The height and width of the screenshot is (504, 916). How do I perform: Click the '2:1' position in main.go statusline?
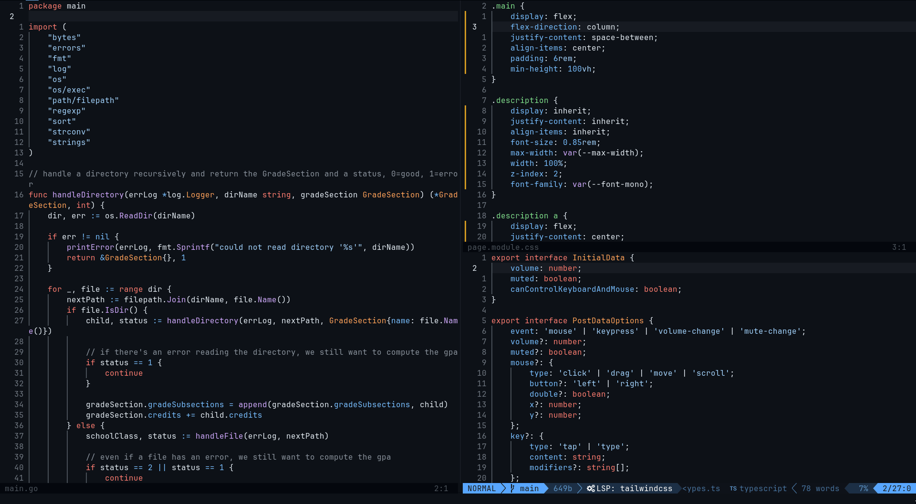[x=441, y=488]
